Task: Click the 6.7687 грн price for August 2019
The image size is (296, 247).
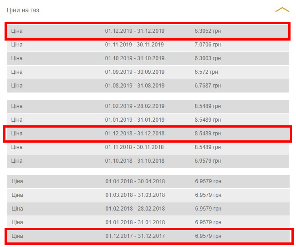Action: point(208,86)
